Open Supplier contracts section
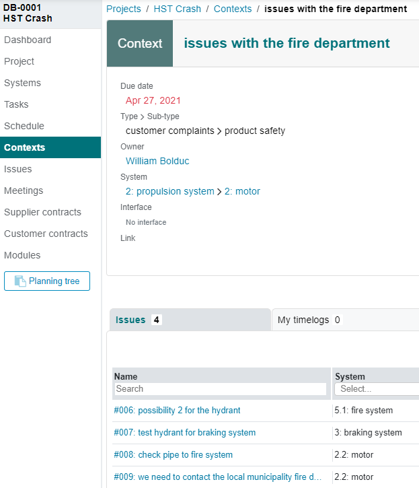The height and width of the screenshot is (488, 419). click(x=42, y=212)
